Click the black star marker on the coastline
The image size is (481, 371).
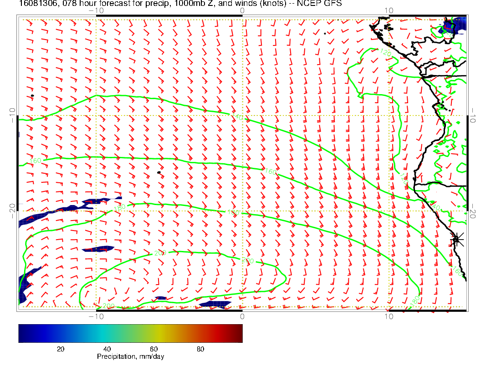(x=456, y=239)
